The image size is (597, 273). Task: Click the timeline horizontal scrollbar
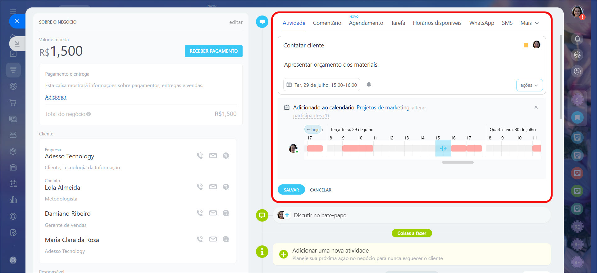click(x=458, y=162)
